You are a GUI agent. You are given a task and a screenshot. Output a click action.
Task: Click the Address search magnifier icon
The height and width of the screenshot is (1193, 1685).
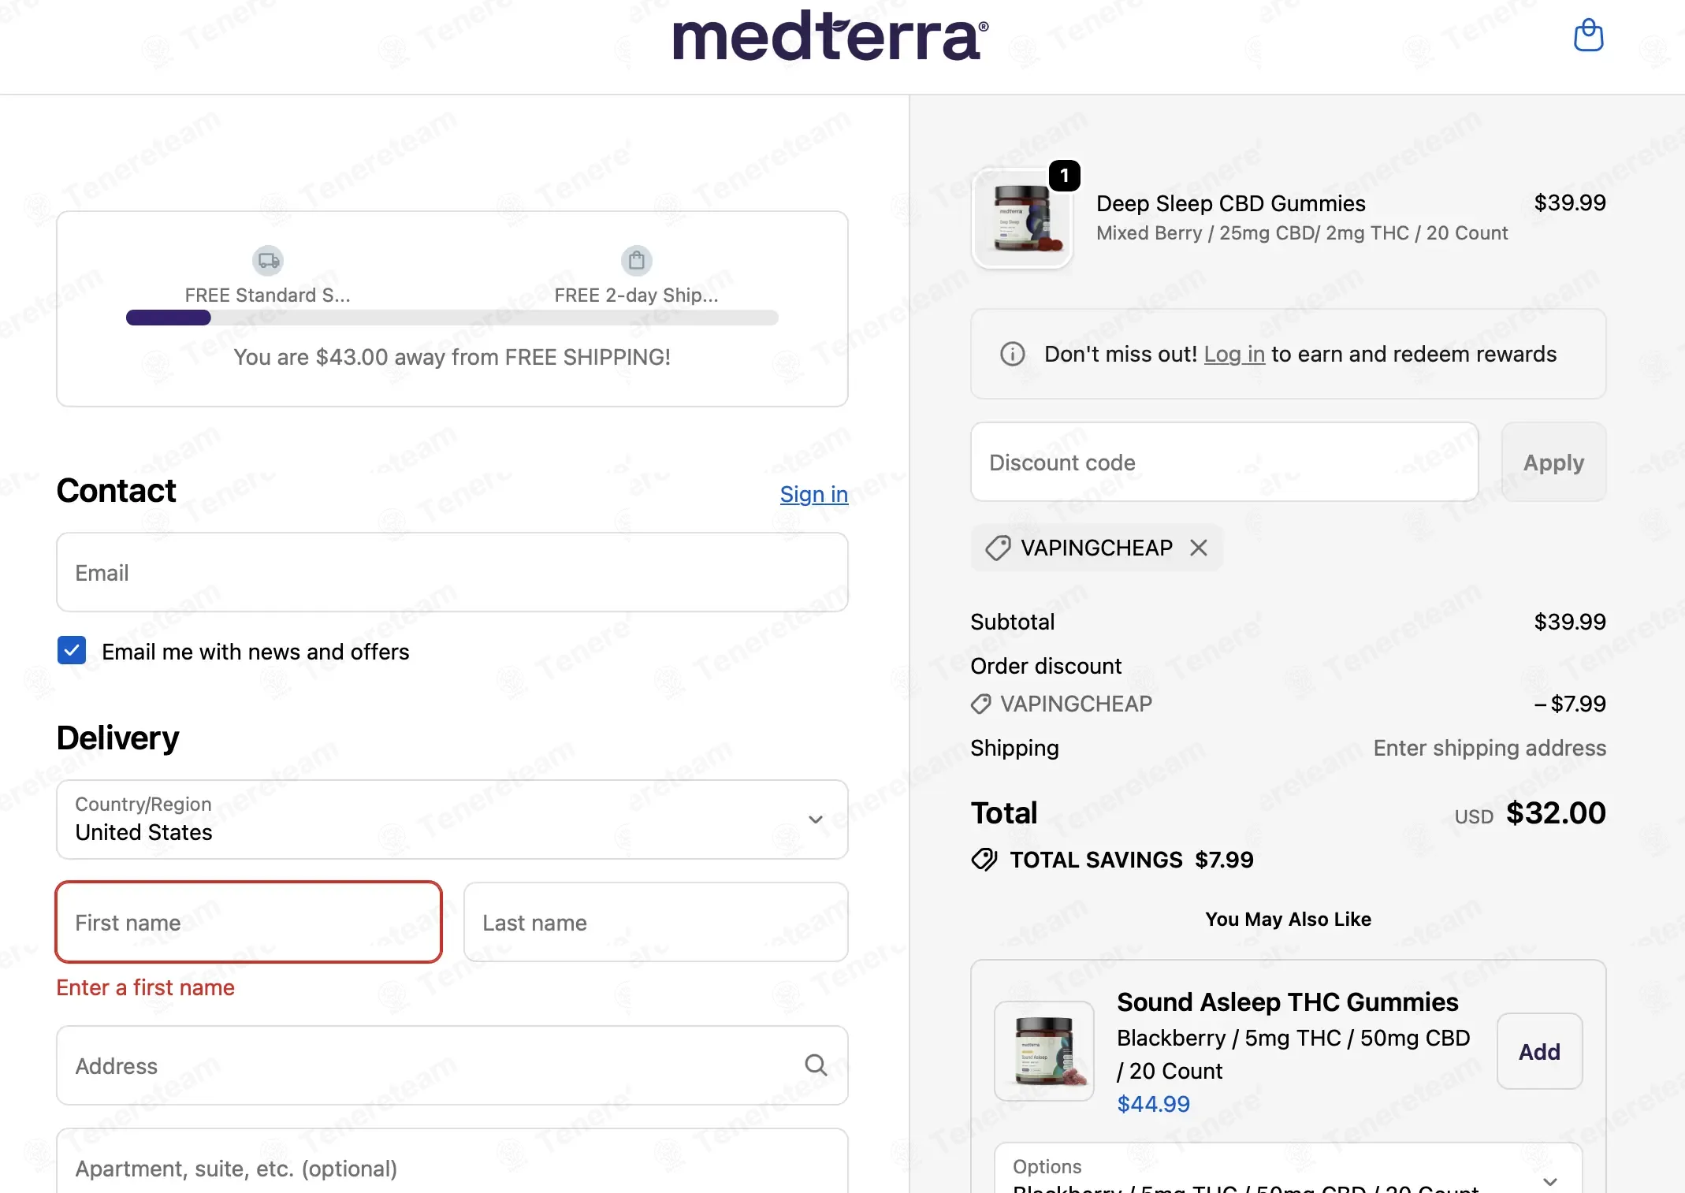[816, 1065]
